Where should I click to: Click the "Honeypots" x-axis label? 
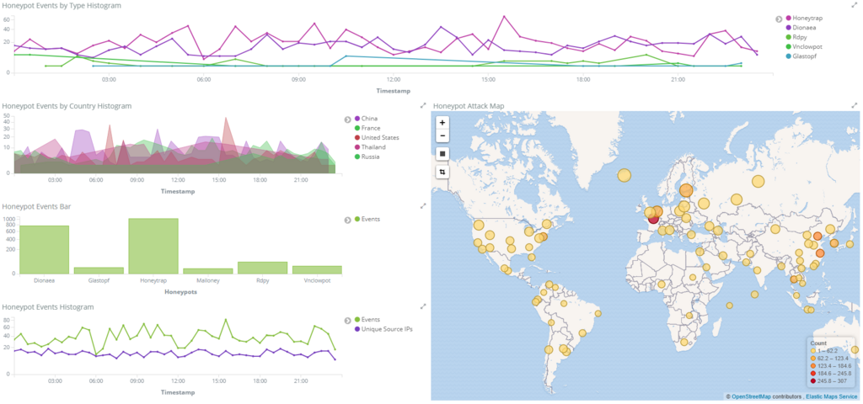[180, 292]
